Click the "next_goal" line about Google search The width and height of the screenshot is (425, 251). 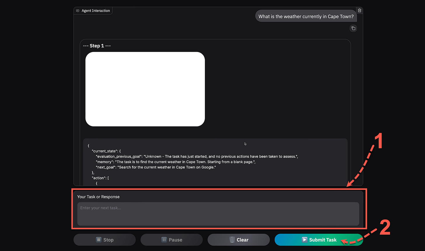pos(156,167)
